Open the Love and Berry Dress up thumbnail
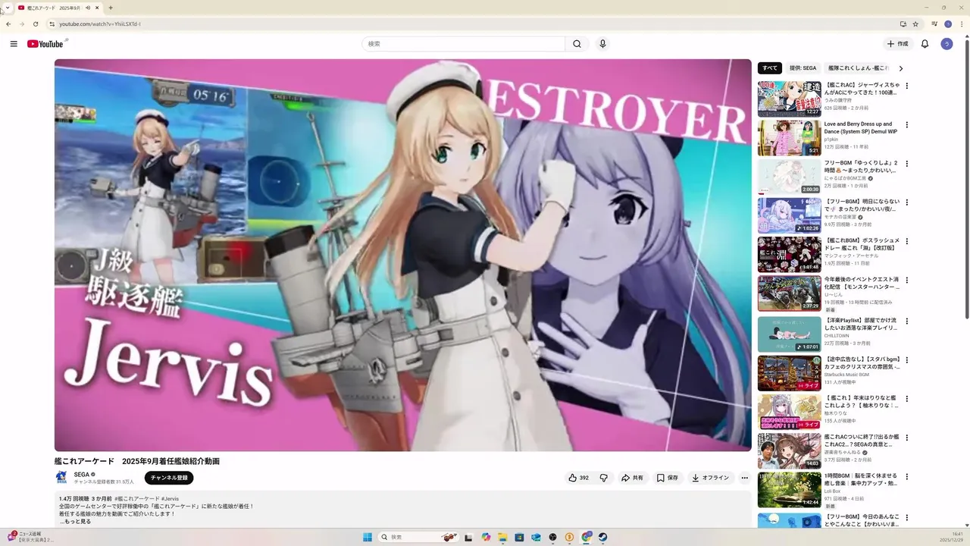This screenshot has height=546, width=970. coord(789,137)
